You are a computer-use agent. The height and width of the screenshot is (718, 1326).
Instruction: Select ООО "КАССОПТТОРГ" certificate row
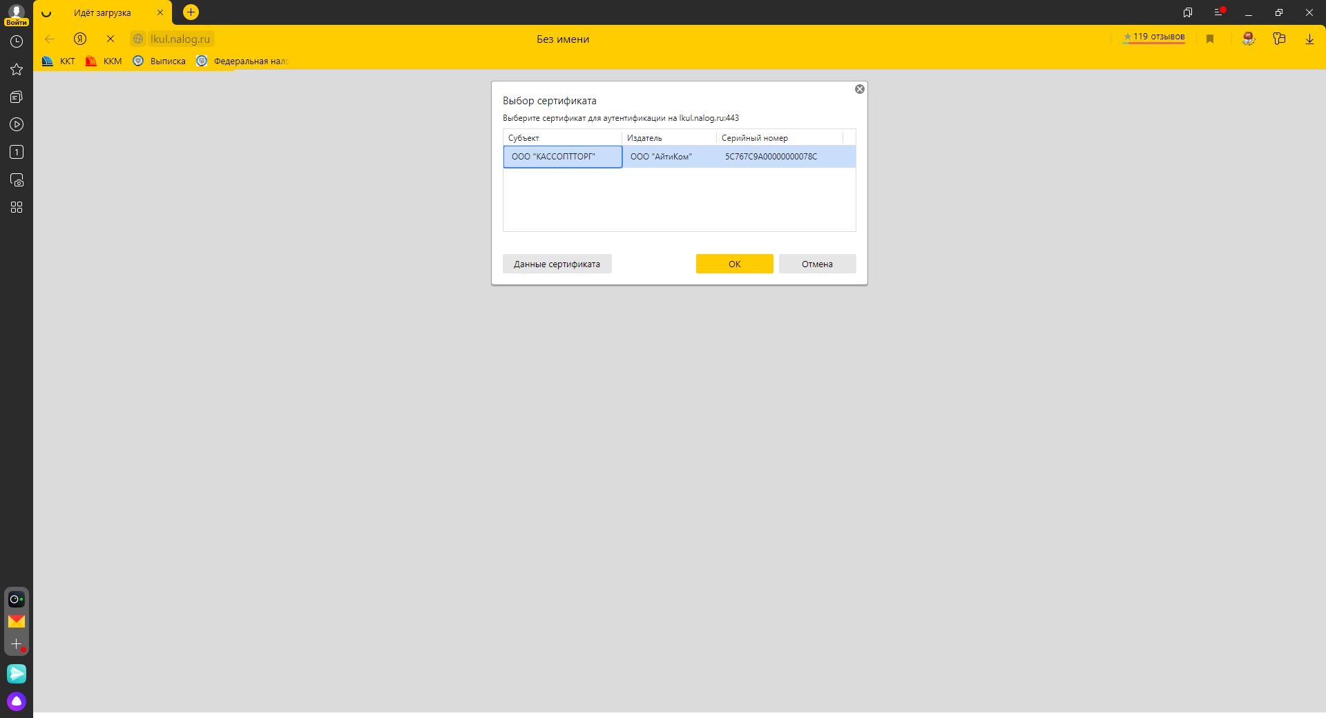coord(562,157)
